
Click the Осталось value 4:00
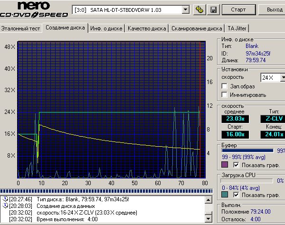(256, 219)
